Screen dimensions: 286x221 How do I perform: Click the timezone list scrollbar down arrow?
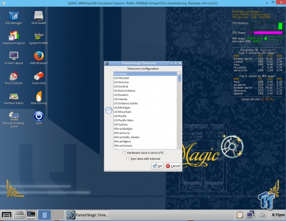(x=179, y=148)
